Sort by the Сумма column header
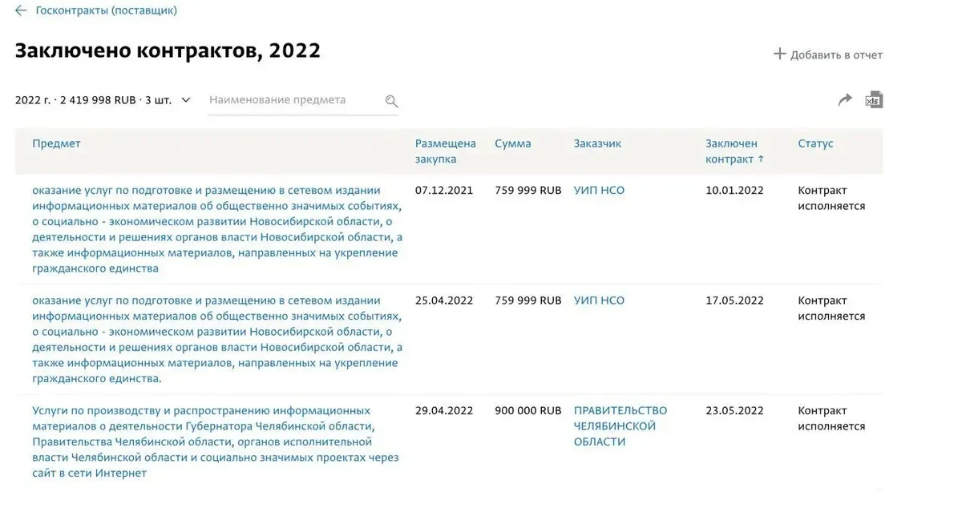 [512, 143]
